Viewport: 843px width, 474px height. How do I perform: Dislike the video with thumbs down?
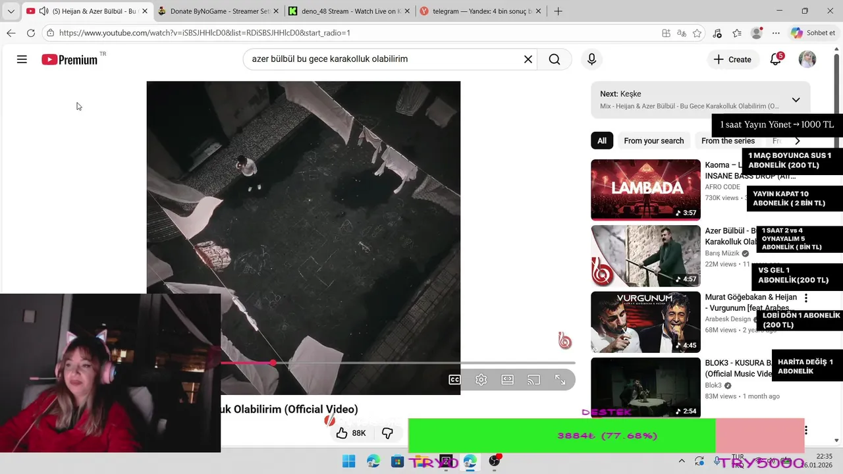387,433
